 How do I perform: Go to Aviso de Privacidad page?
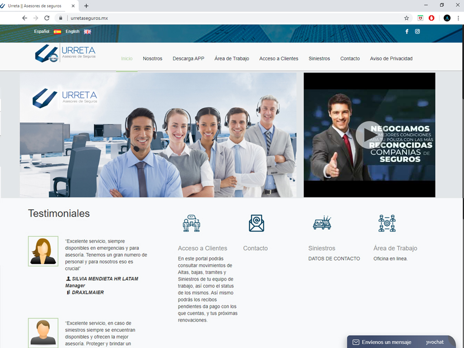click(x=391, y=58)
